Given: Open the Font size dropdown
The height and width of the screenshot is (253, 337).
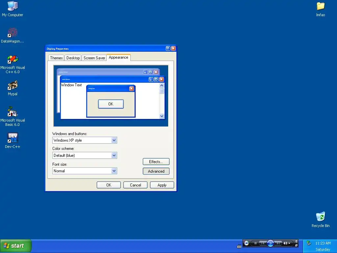Looking at the screenshot, I should pyautogui.click(x=114, y=171).
